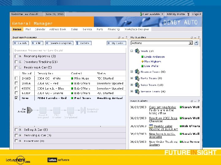Image resolution: width=221 pixels, height=165 pixels.
Task: Click the Edit button in Business Processes
Action: (x=37, y=43)
